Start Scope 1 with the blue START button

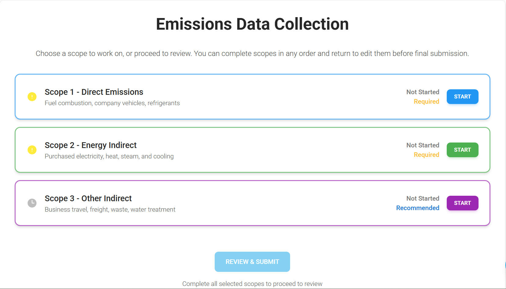coord(462,97)
